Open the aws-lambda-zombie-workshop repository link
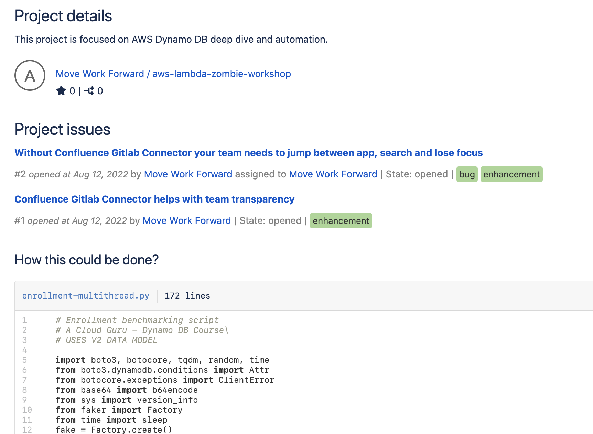This screenshot has height=434, width=593. [221, 74]
